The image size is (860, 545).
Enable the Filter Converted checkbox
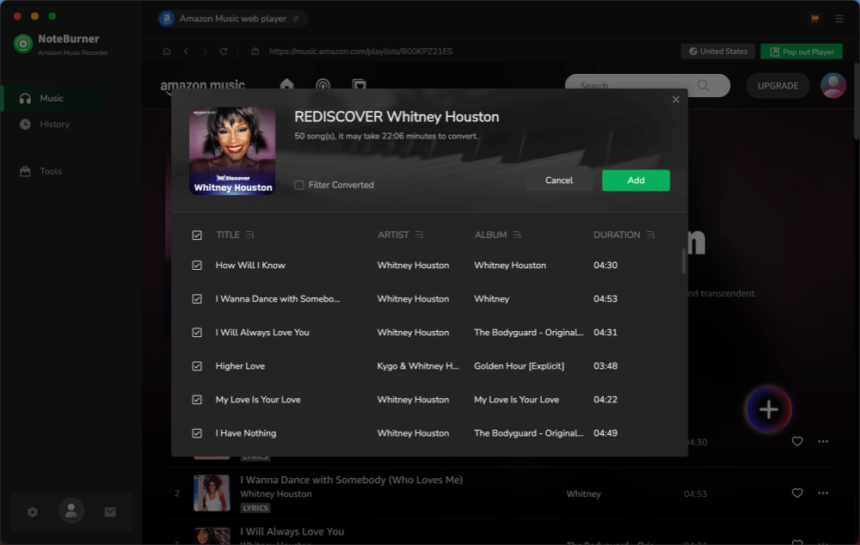click(299, 185)
